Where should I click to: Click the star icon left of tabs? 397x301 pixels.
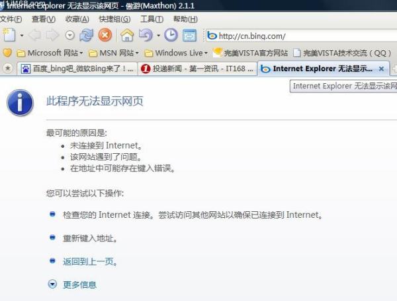click(x=8, y=68)
